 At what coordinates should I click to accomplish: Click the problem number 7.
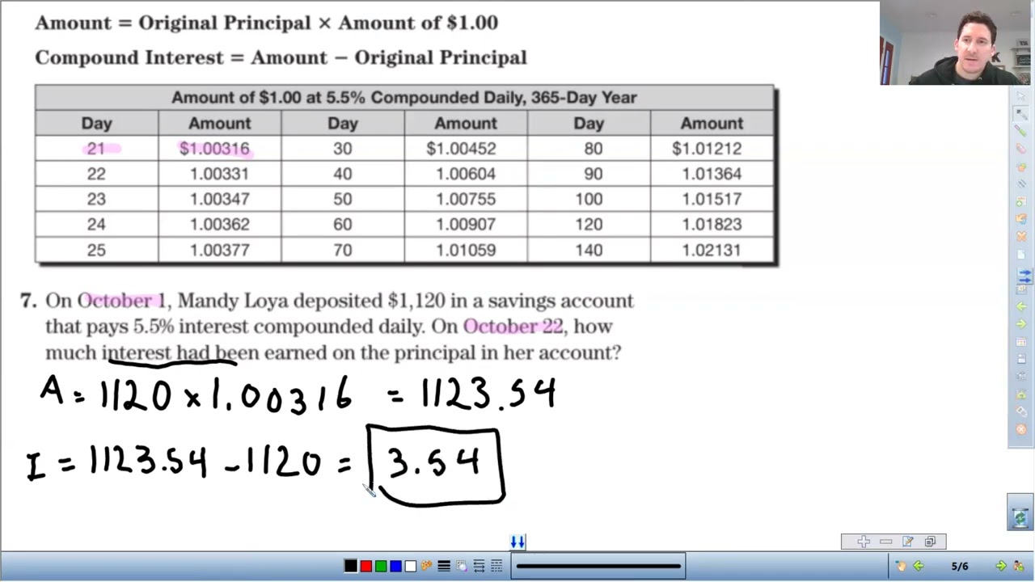28,301
